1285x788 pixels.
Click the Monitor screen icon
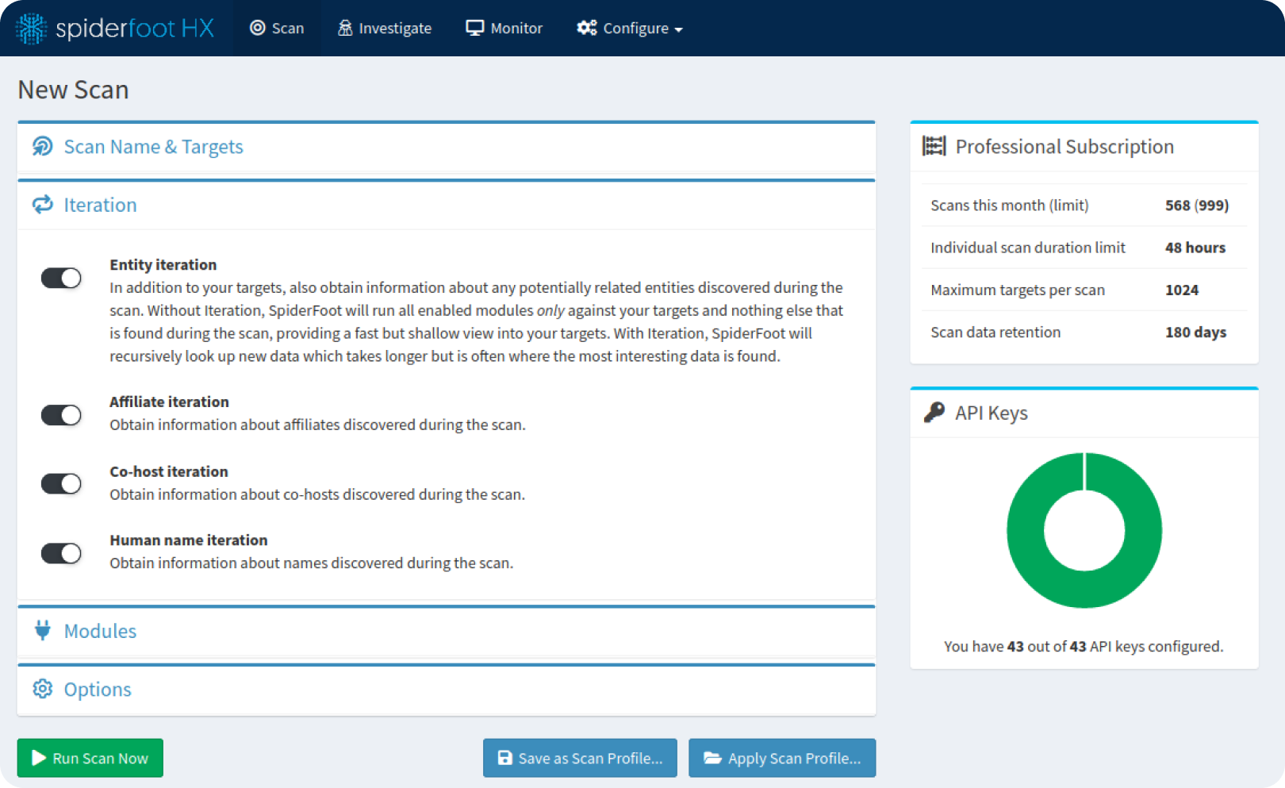tap(474, 28)
